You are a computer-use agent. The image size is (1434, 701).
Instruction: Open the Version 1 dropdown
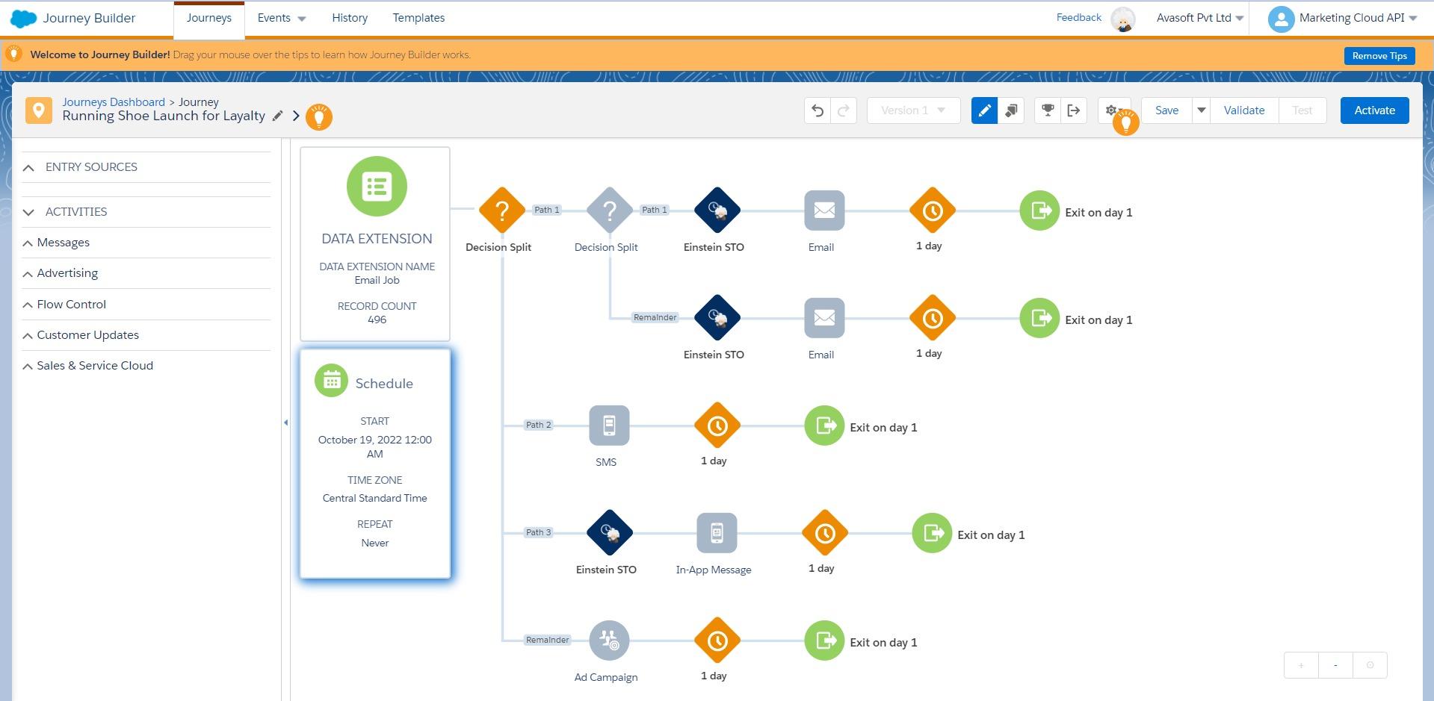point(913,110)
